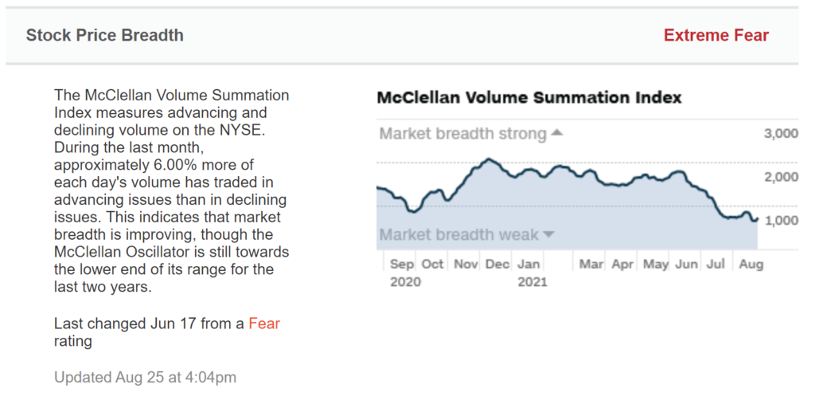Click the 1,000 y-axis value label
Image resolution: width=815 pixels, height=404 pixels.
[x=781, y=221]
